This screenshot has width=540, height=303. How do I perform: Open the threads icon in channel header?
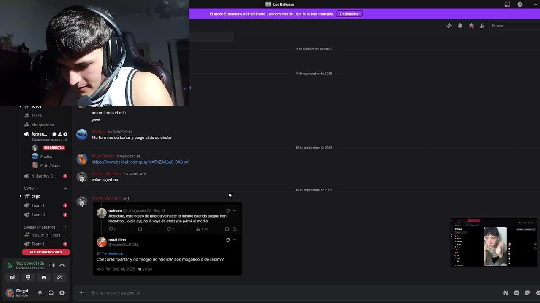coord(449,26)
